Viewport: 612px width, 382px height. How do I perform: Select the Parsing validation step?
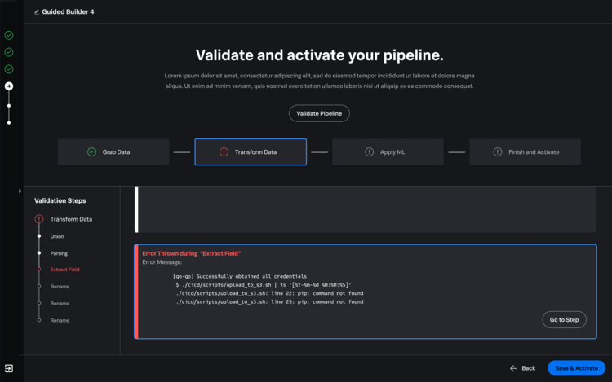[59, 253]
